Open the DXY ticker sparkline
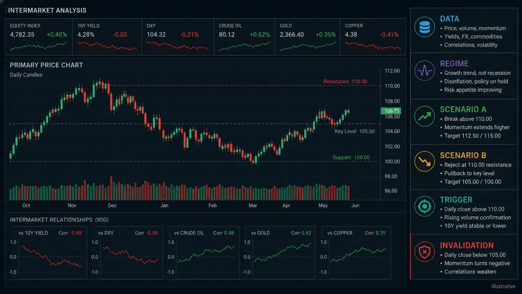 pyautogui.click(x=178, y=46)
